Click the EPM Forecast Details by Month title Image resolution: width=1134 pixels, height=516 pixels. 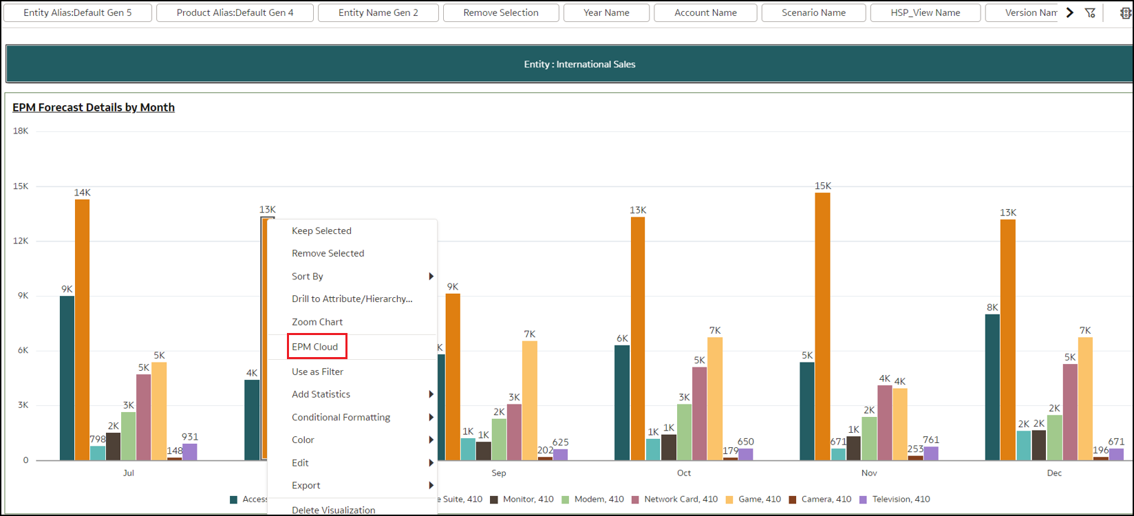[x=94, y=107]
